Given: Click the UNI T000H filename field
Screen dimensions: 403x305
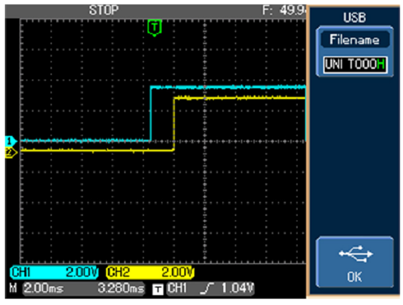Looking at the screenshot, I should coord(354,65).
